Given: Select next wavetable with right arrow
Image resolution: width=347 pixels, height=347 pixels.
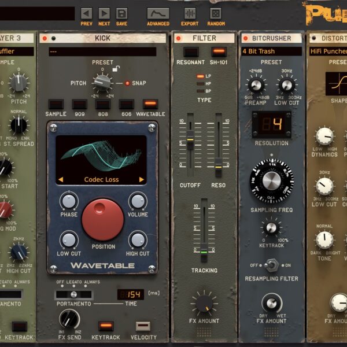Looking at the screenshot, I should click(x=142, y=179).
